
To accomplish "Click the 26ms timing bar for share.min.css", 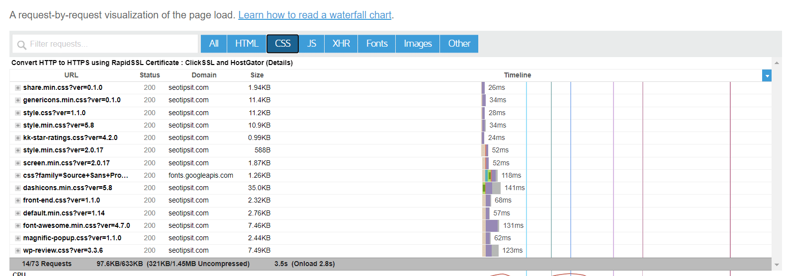I will click(x=483, y=87).
